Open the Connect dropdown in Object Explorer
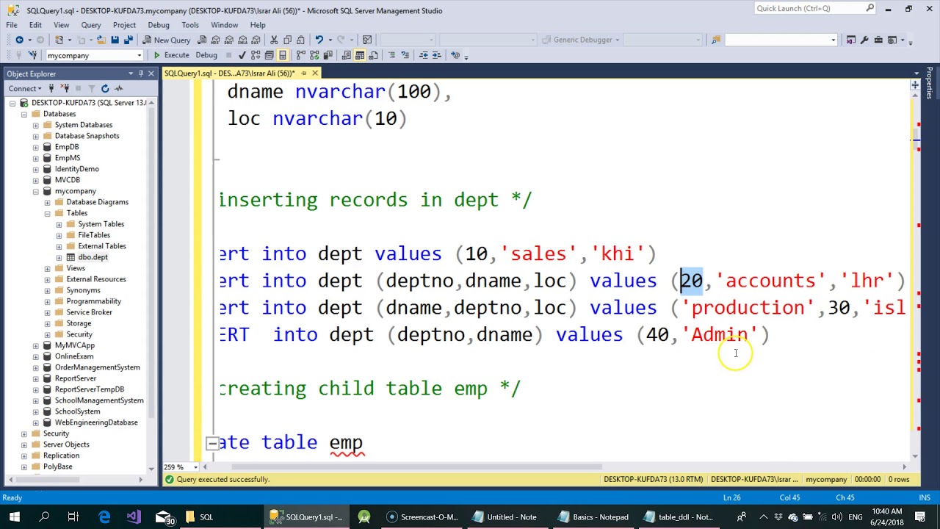 pyautogui.click(x=26, y=88)
